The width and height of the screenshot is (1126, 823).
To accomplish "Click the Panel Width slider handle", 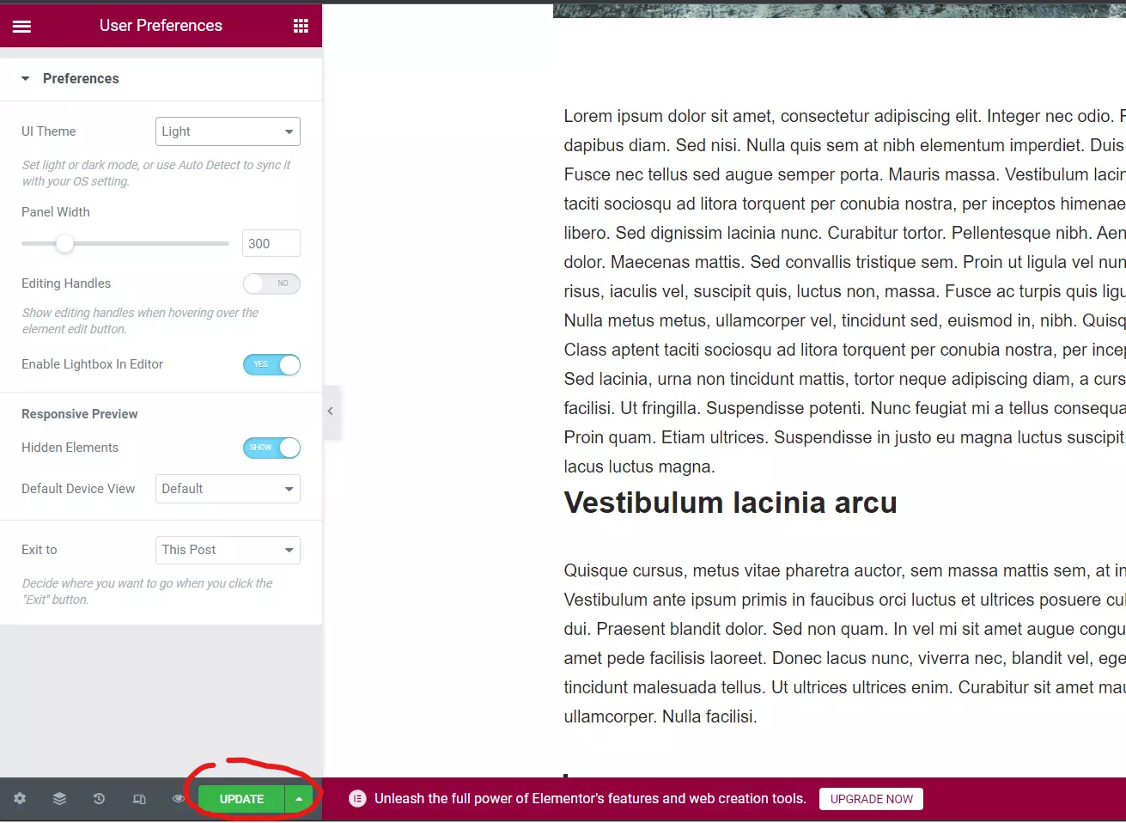I will 65,244.
